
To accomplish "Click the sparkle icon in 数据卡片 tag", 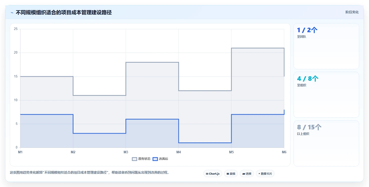I will [259, 174].
